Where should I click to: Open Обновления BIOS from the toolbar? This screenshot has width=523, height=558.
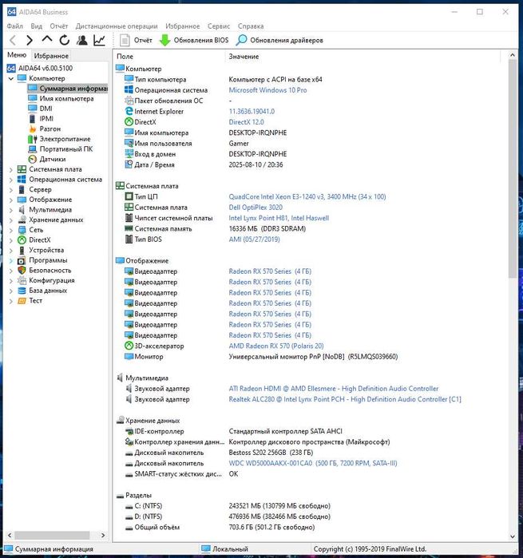(194, 40)
